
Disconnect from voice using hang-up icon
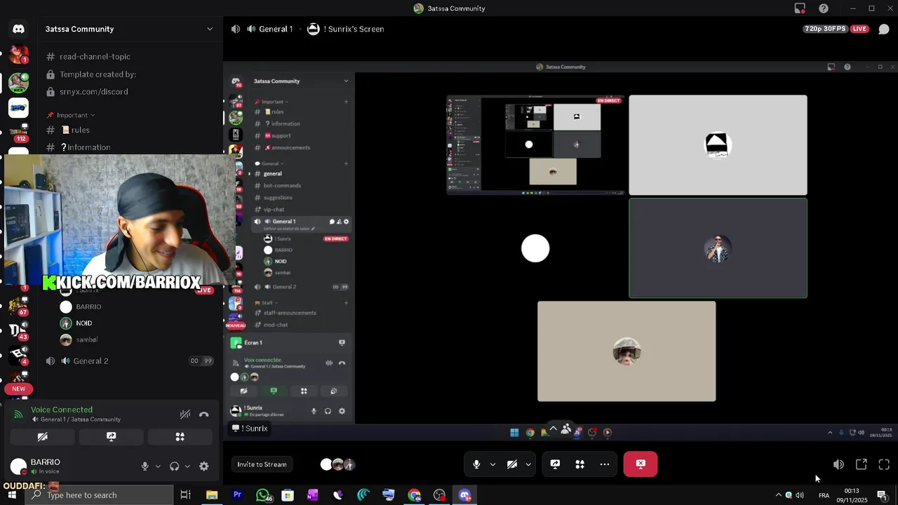pyautogui.click(x=203, y=415)
